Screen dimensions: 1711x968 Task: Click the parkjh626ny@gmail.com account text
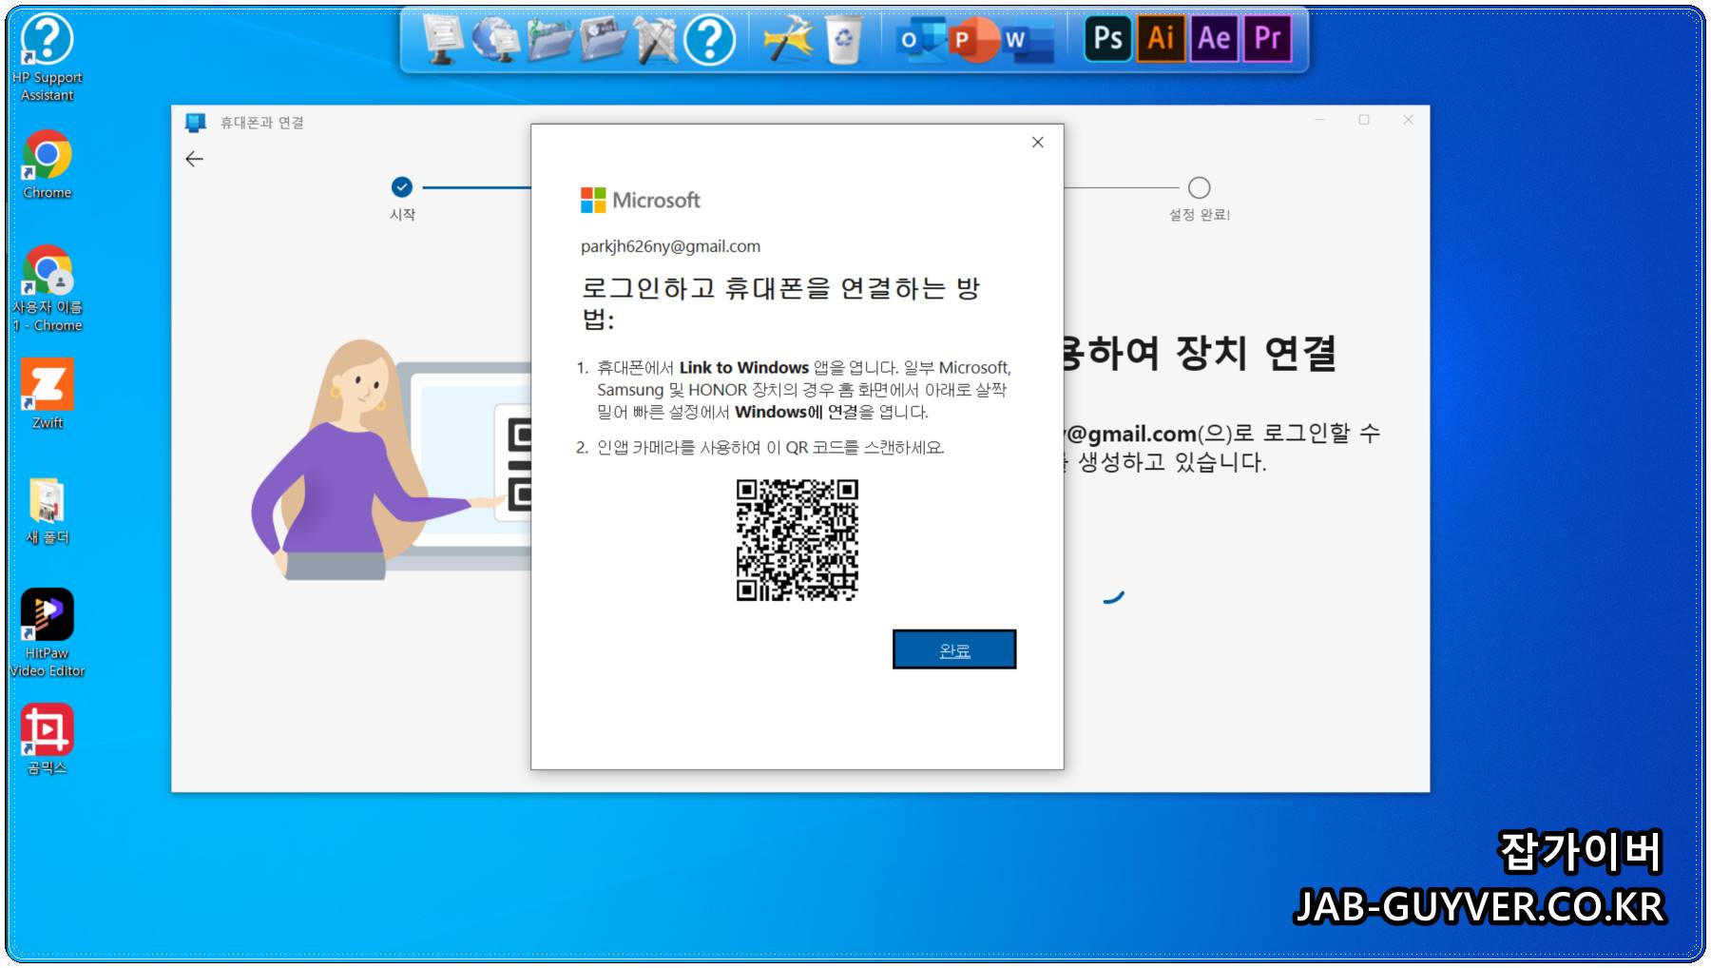tap(670, 246)
